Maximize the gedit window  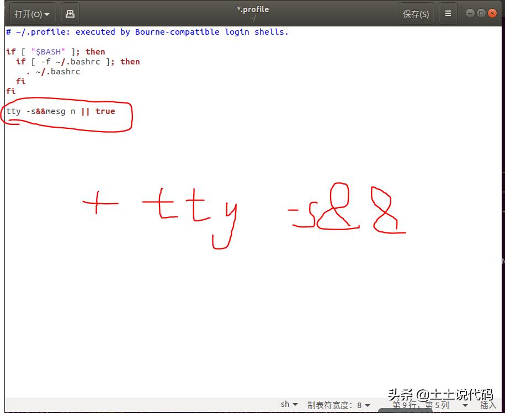pyautogui.click(x=481, y=13)
